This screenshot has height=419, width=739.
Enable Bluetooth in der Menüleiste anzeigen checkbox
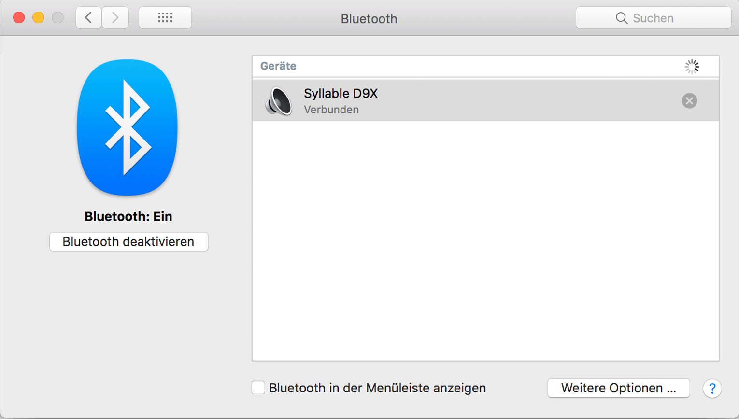click(258, 388)
